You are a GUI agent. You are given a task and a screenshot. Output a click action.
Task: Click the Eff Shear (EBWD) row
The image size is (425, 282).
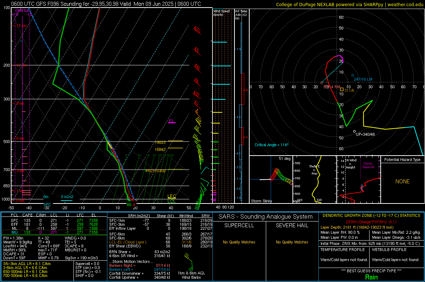pyautogui.click(x=161, y=246)
